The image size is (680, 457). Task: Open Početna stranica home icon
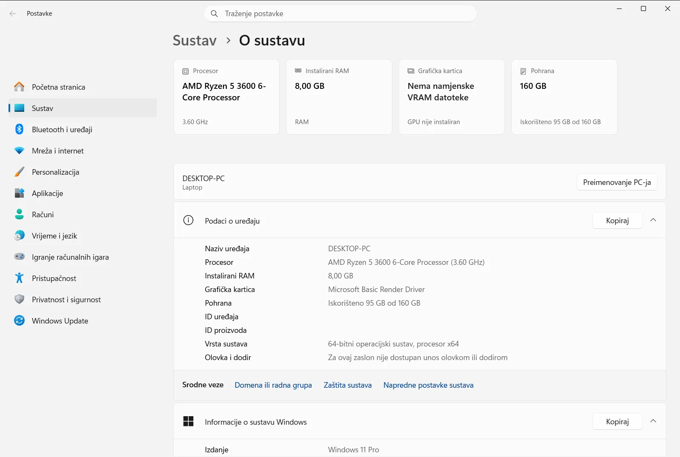pos(19,87)
